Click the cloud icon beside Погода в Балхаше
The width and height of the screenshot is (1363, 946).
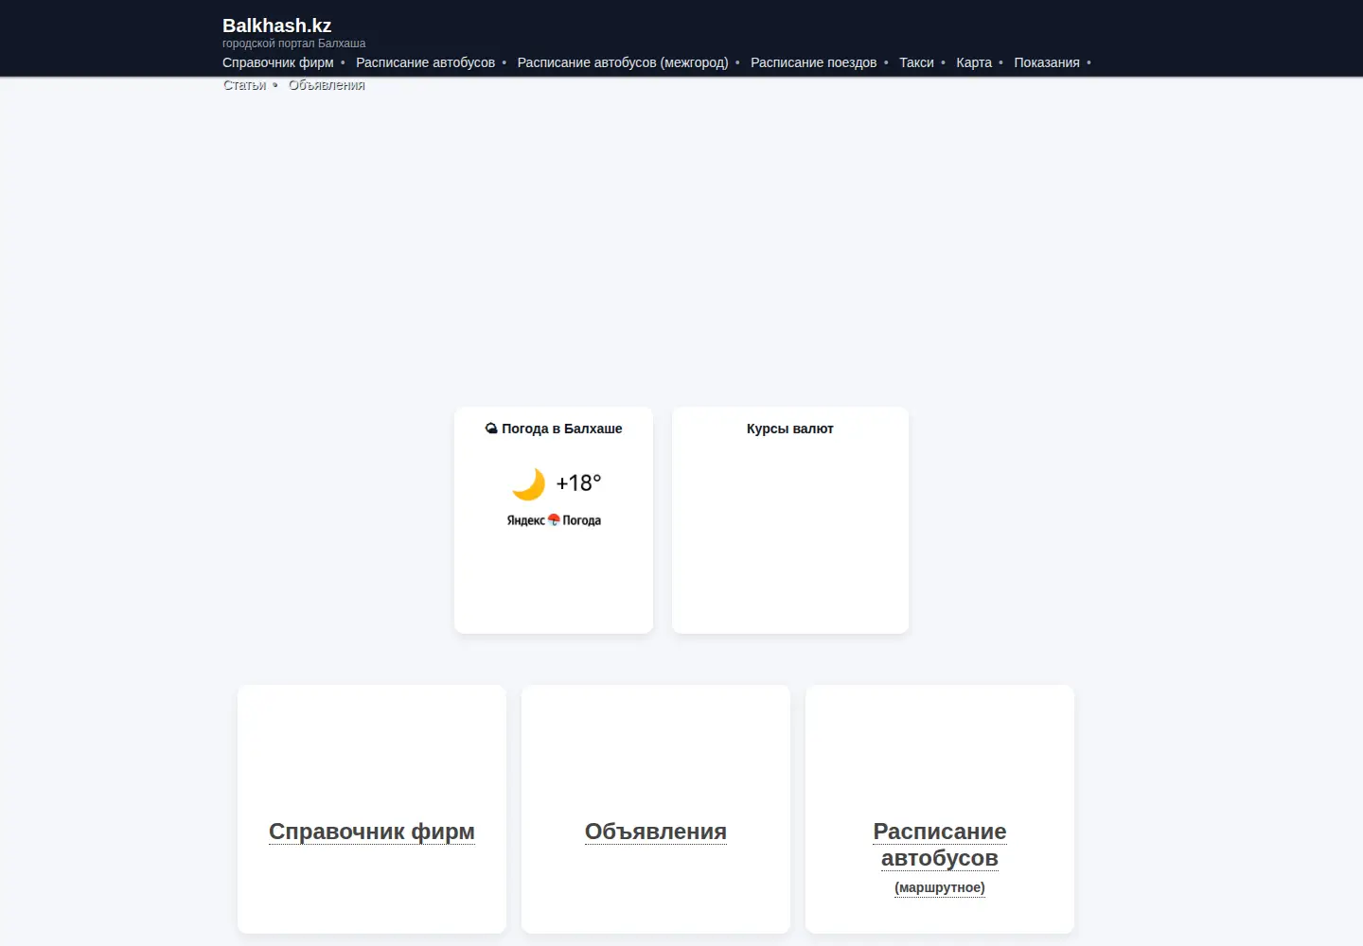click(491, 429)
